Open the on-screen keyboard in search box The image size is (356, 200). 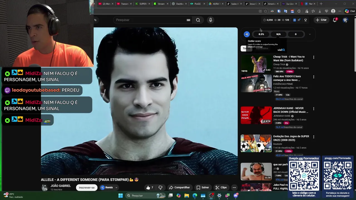(188, 20)
